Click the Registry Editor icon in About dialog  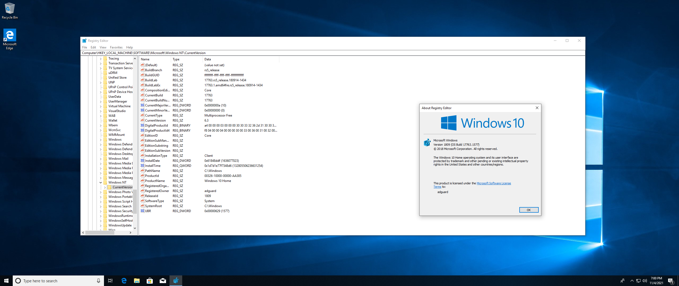tap(427, 142)
